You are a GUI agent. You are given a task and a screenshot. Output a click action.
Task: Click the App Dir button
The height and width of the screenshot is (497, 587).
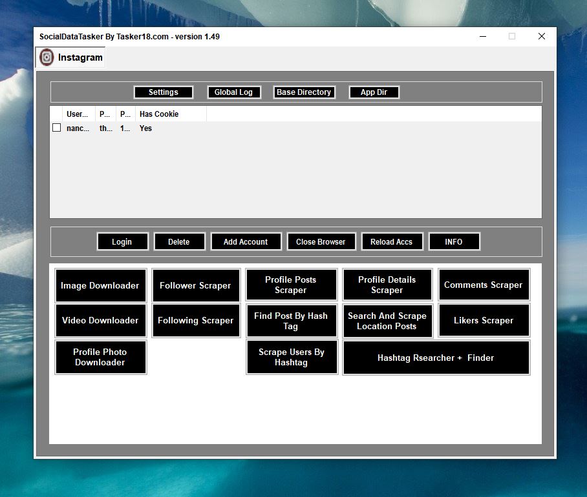[x=374, y=92]
